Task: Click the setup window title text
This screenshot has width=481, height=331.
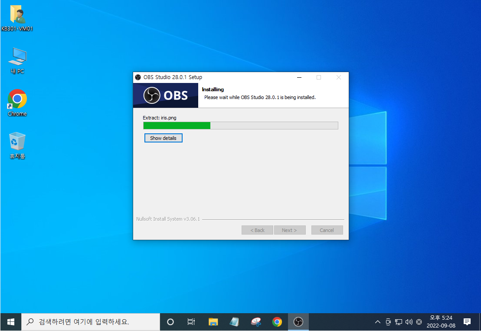Action: tap(173, 77)
